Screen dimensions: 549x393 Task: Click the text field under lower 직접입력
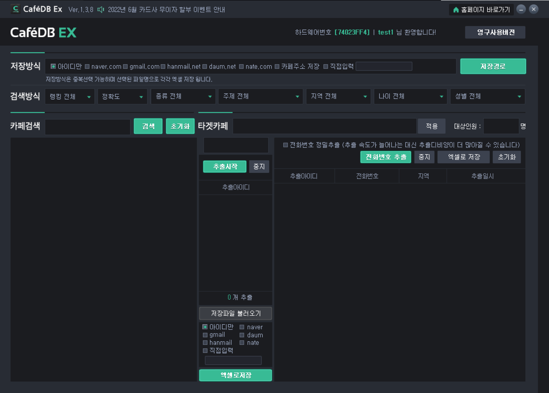[x=233, y=360]
